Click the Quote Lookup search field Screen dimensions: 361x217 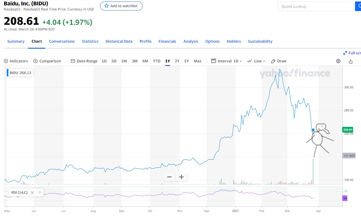click(316, 6)
